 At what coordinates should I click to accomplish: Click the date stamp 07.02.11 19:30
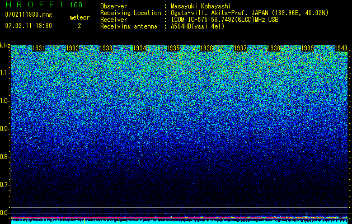click(29, 26)
